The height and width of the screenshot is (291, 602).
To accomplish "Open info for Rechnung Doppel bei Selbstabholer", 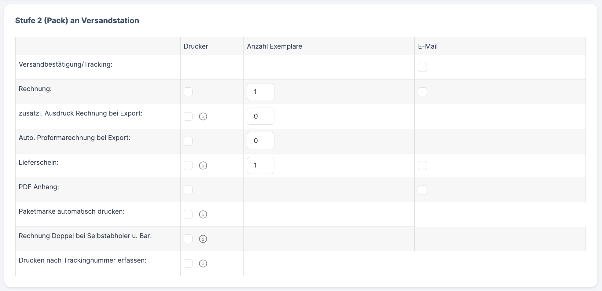I will (203, 239).
